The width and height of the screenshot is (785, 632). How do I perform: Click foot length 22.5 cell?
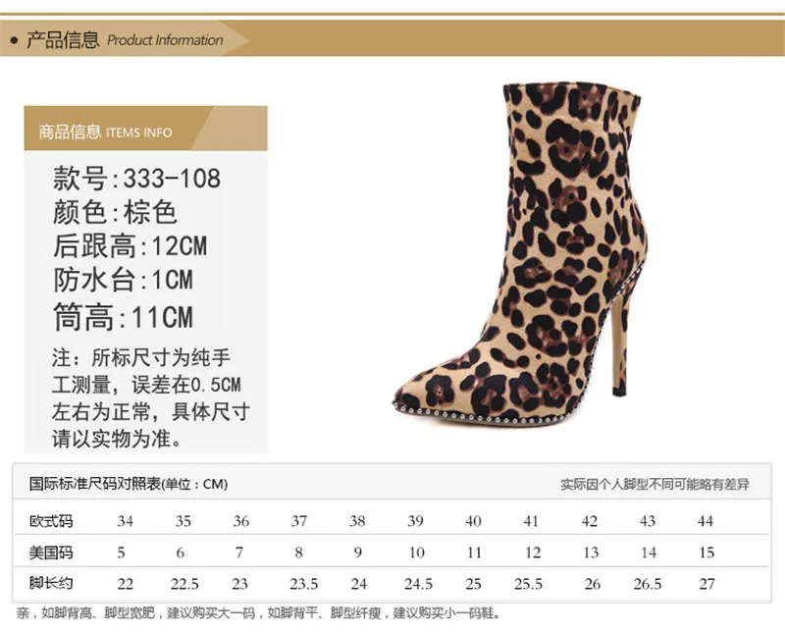pos(184,584)
